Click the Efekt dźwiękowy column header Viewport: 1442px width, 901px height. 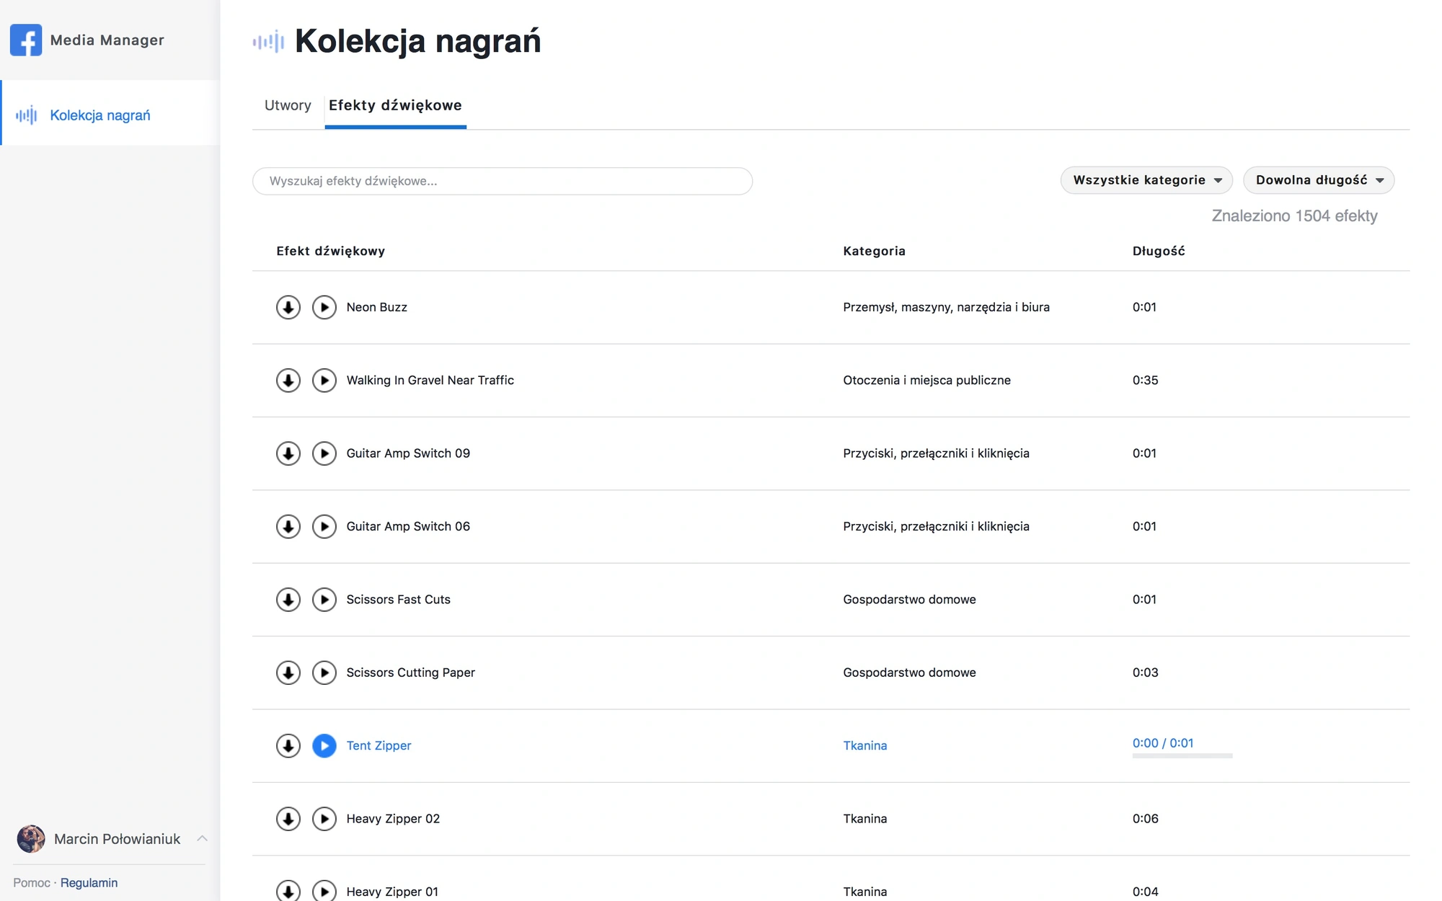[331, 251]
